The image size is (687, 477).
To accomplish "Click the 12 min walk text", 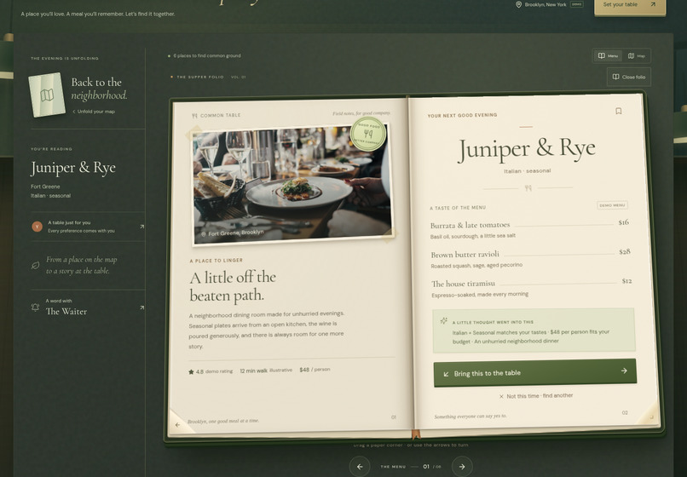I will (253, 371).
